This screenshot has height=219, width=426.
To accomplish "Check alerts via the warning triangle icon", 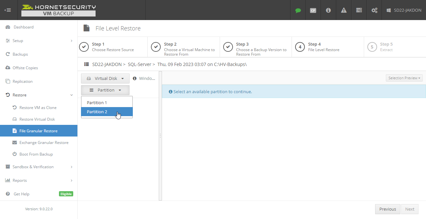I will tap(343, 10).
